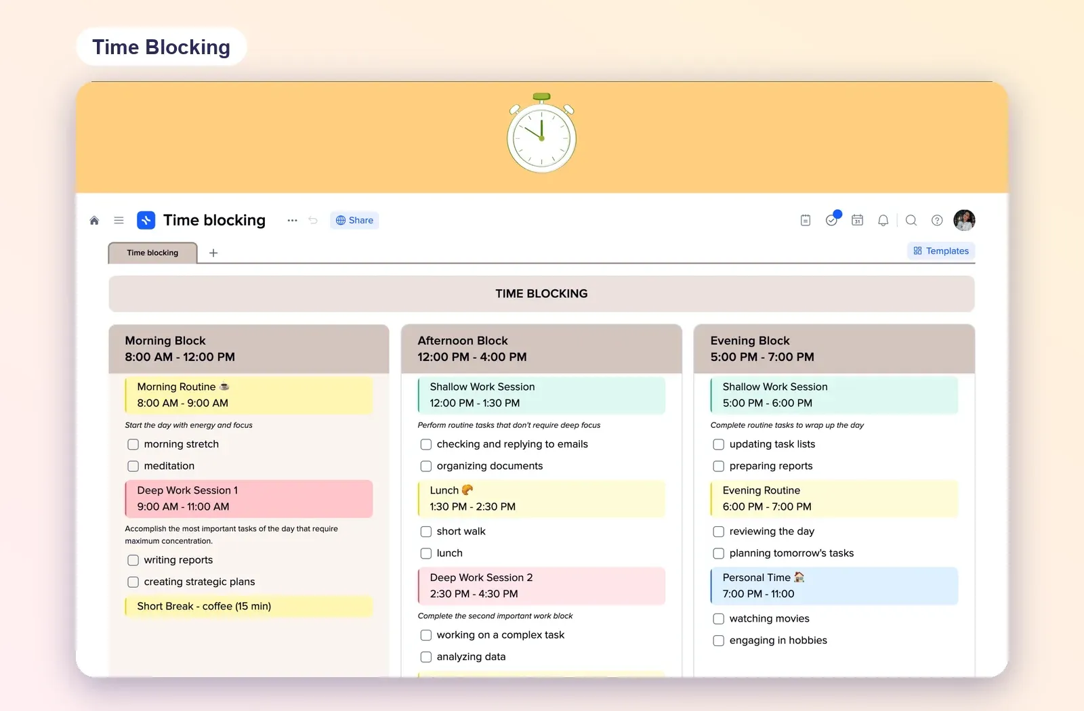Open the hamburger sidebar menu
The image size is (1084, 711).
tap(119, 220)
